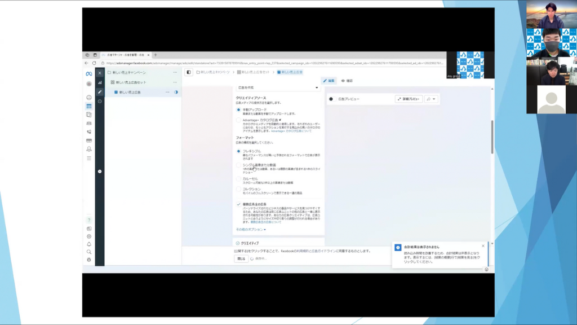Click the browser address bar URL
This screenshot has width=577, height=325.
[x=274, y=63]
